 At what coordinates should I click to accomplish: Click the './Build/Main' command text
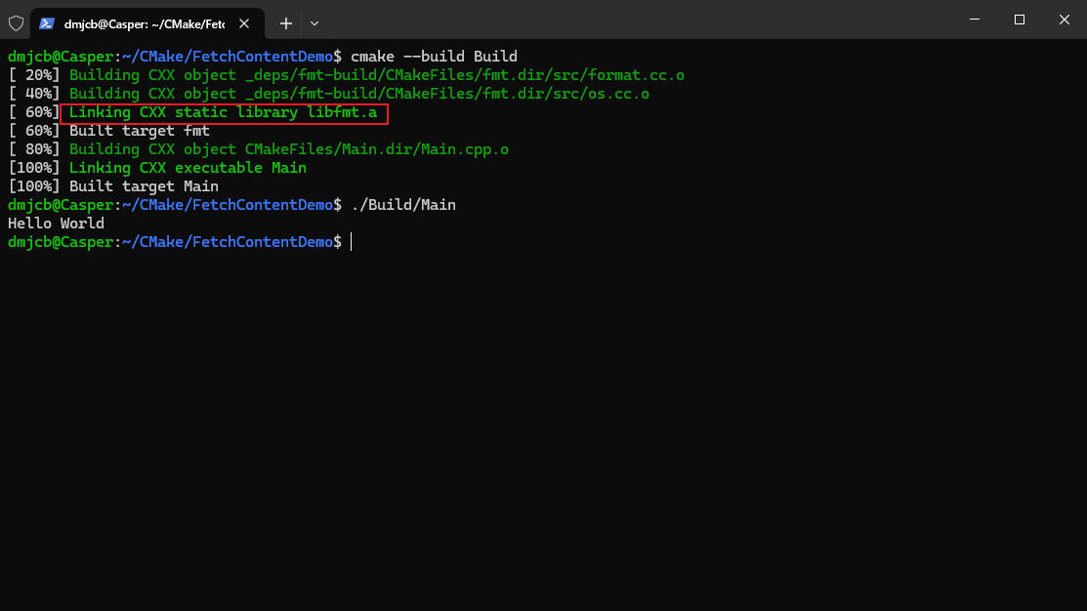[403, 205]
